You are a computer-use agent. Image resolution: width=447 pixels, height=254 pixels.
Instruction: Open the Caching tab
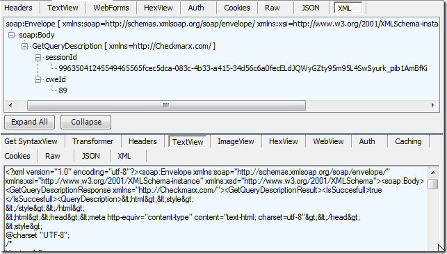click(408, 141)
